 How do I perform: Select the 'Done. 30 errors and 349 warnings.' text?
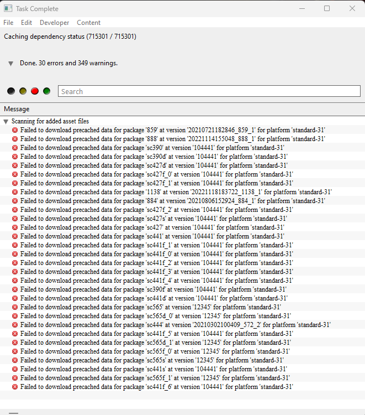pyautogui.click(x=68, y=63)
